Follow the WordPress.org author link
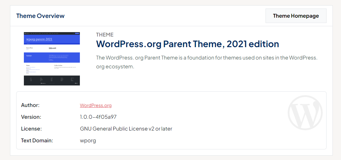341x160 pixels. pos(96,105)
